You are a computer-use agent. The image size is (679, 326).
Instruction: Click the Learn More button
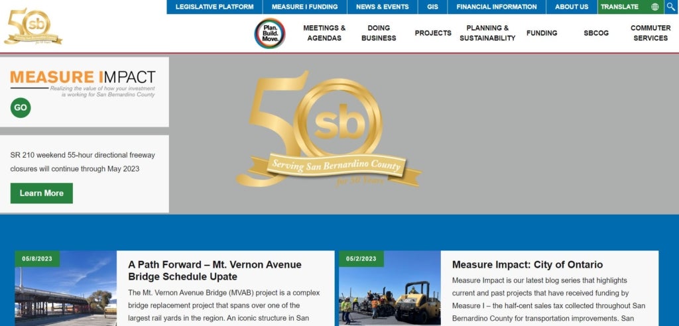click(42, 193)
